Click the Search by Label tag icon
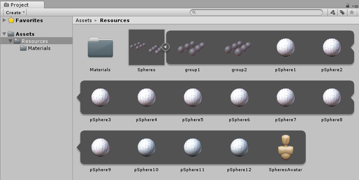The width and height of the screenshot is (359, 180). 342,12
